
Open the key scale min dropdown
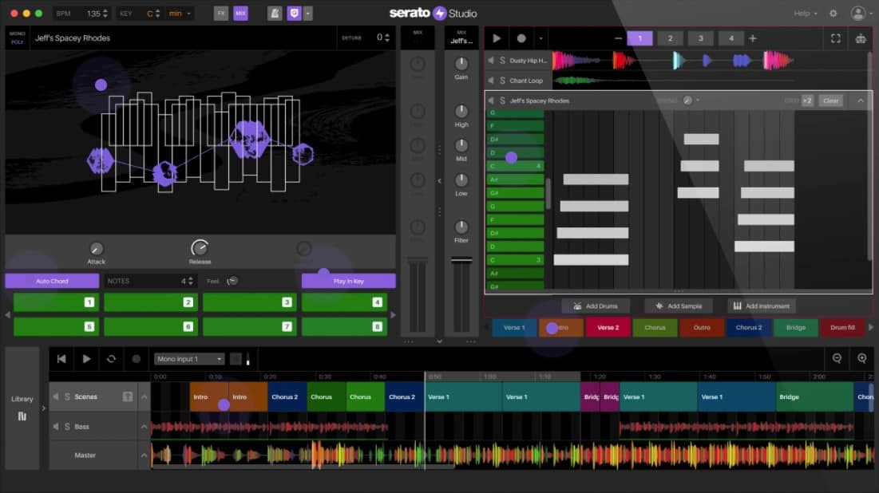[180, 14]
